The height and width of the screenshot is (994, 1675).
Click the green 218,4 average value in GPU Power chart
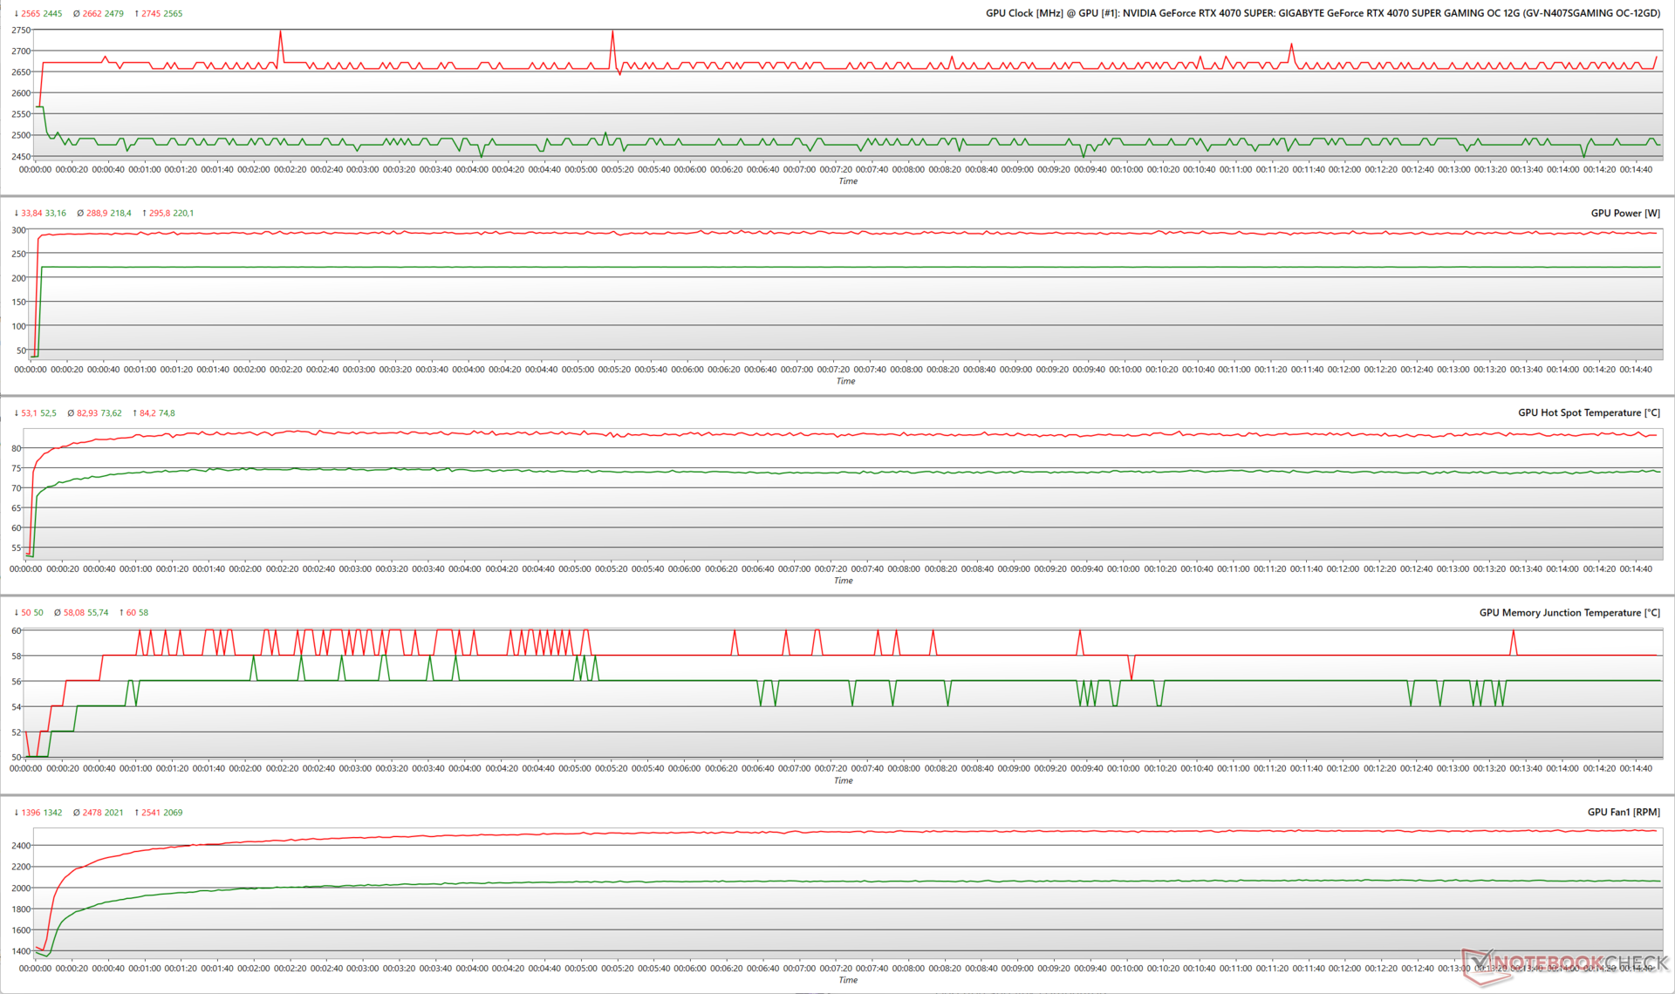(x=120, y=214)
